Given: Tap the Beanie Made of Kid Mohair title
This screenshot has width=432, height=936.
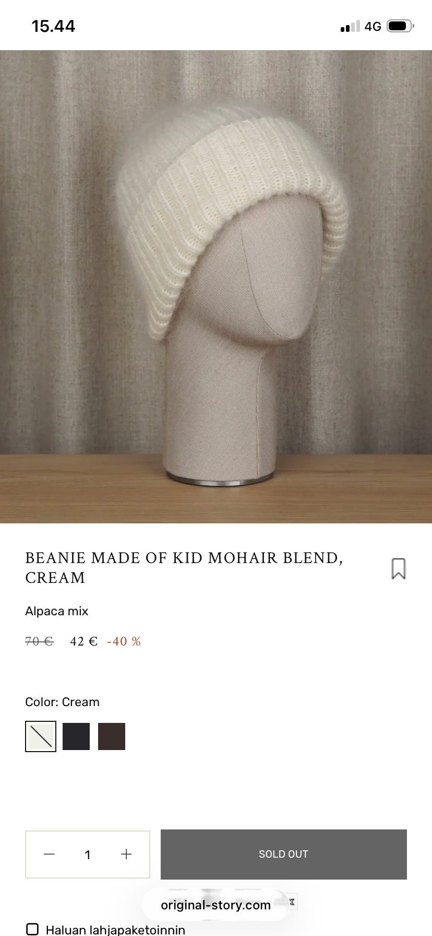Looking at the screenshot, I should coord(184,568).
